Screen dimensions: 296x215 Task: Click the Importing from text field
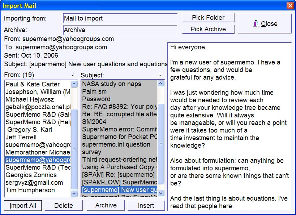pyautogui.click(x=120, y=18)
